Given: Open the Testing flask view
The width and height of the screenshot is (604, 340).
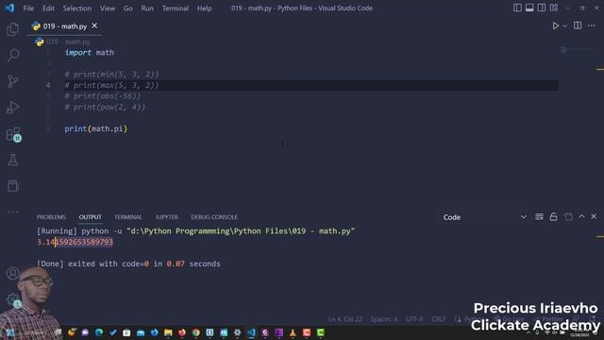Looking at the screenshot, I should click(x=12, y=160).
